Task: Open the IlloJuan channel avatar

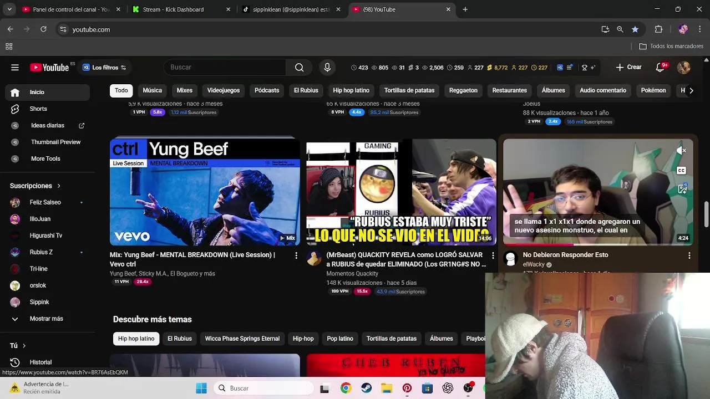Action: 15,219
